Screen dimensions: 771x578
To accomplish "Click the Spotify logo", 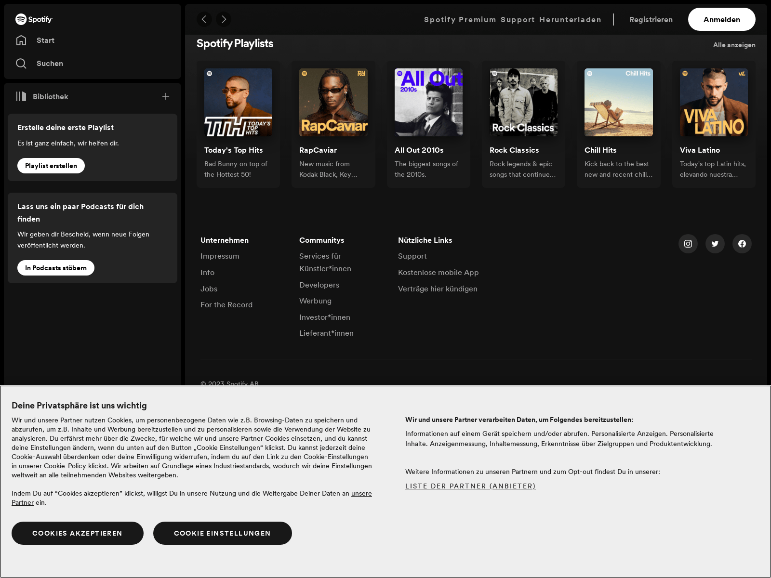I will coord(34,19).
